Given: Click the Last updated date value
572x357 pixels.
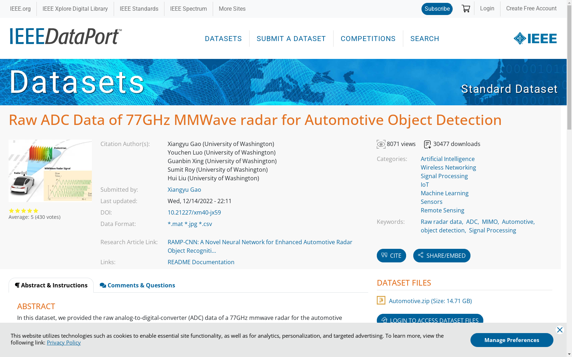Looking at the screenshot, I should 199,201.
